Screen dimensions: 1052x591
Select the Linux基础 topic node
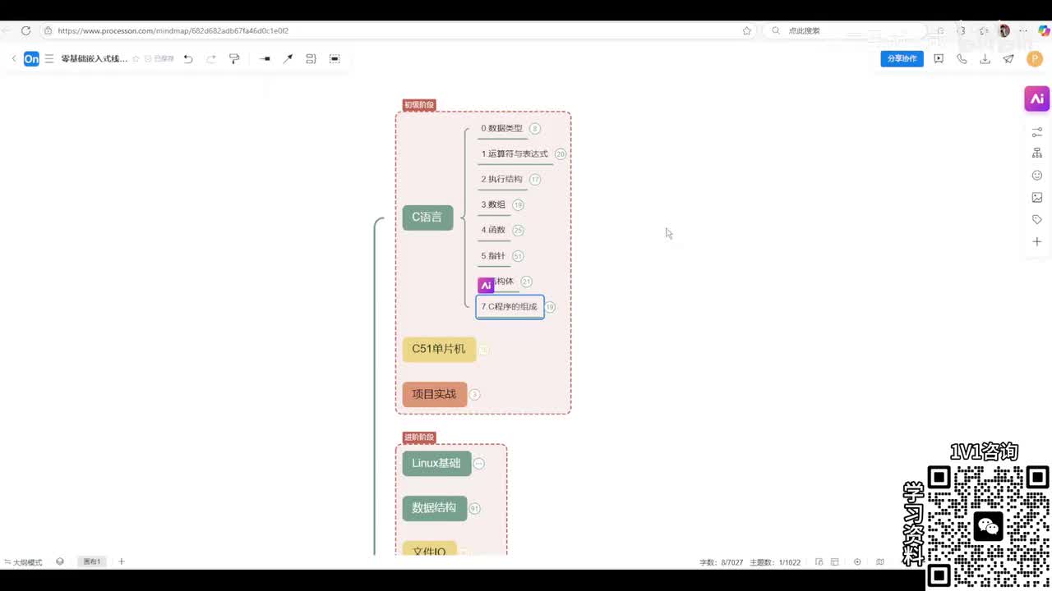[x=436, y=463]
